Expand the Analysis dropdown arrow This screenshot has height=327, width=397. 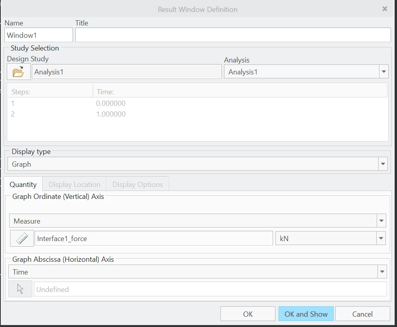[383, 72]
